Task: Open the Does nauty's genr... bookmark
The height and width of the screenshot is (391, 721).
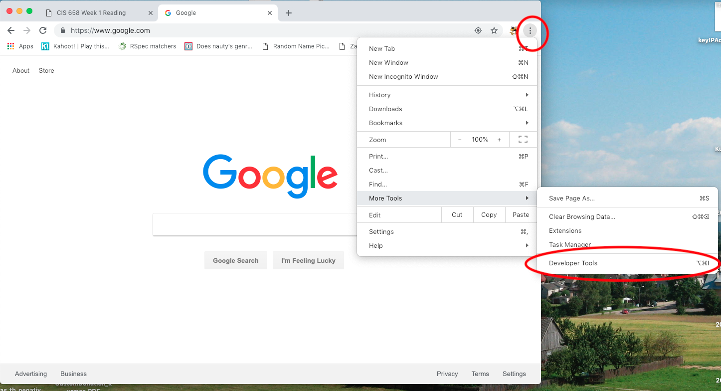Action: point(218,46)
